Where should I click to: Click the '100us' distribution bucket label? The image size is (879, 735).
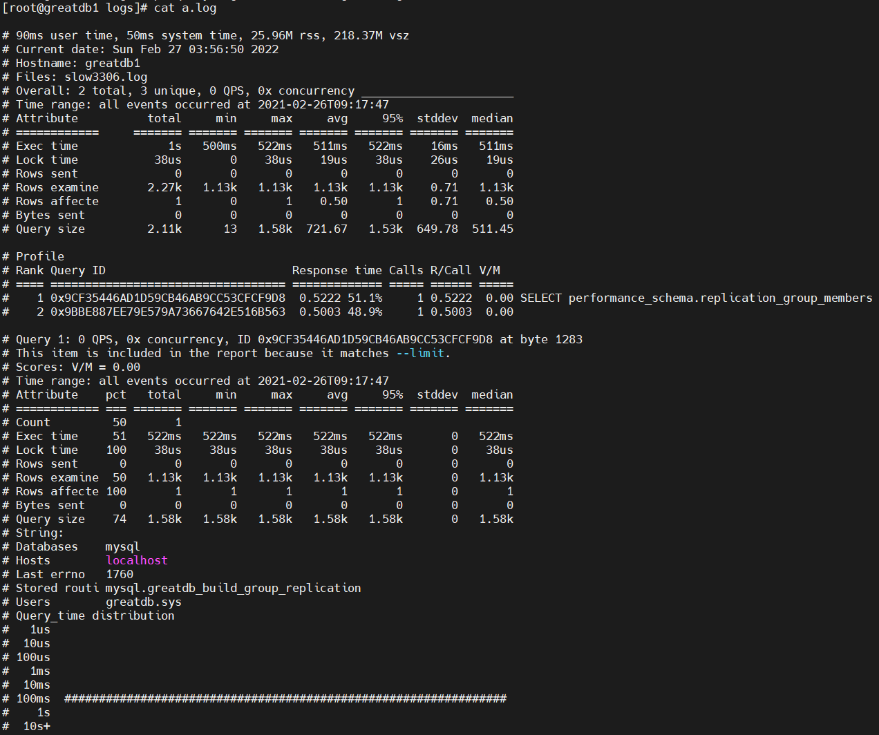coord(33,657)
